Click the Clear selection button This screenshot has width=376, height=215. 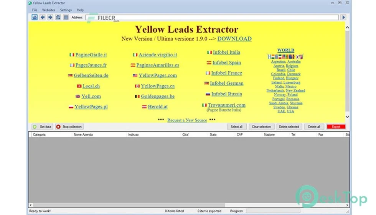(261, 127)
